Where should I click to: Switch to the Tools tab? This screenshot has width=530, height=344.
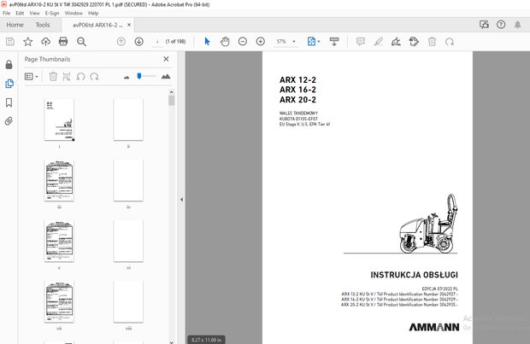click(x=43, y=25)
